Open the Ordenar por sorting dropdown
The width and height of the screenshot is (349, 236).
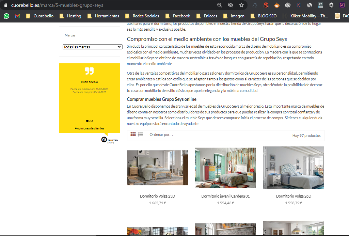pos(161,135)
